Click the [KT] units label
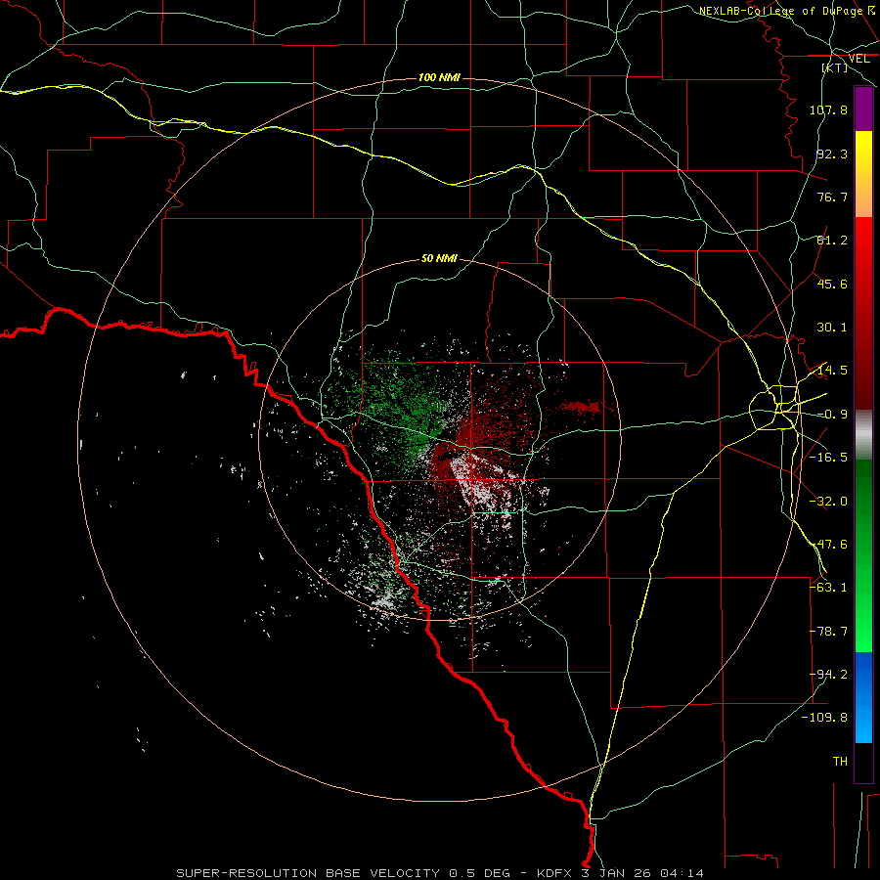Viewport: 880px width, 880px height. tap(835, 67)
